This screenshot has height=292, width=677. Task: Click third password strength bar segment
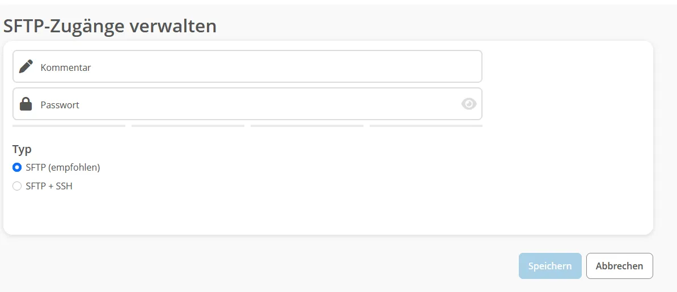[307, 126]
